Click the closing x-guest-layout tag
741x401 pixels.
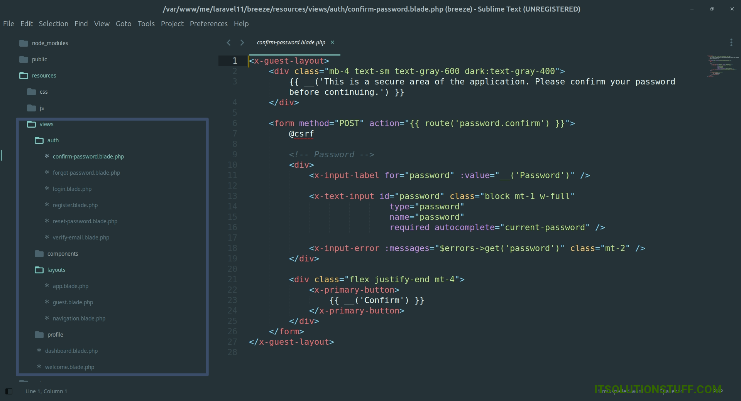292,342
